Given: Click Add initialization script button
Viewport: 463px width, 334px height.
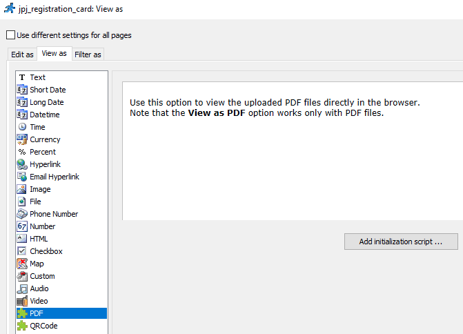Looking at the screenshot, I should pyautogui.click(x=400, y=242).
